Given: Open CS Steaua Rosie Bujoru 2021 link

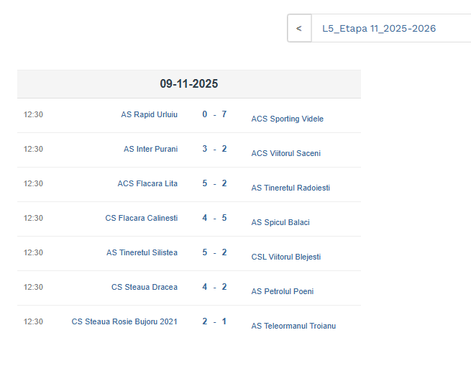Looking at the screenshot, I should (x=124, y=321).
